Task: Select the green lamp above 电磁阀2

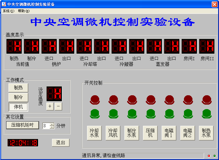Action: point(188,113)
